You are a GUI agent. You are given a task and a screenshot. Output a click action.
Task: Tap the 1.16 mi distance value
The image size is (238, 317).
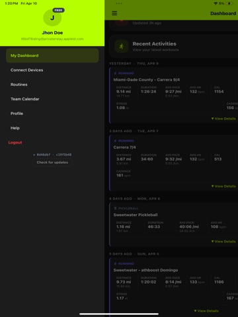tap(123, 227)
